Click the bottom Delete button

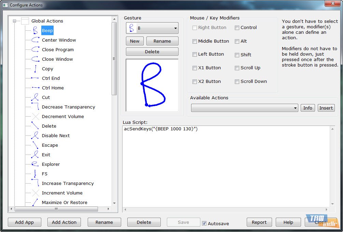pyautogui.click(x=144, y=222)
